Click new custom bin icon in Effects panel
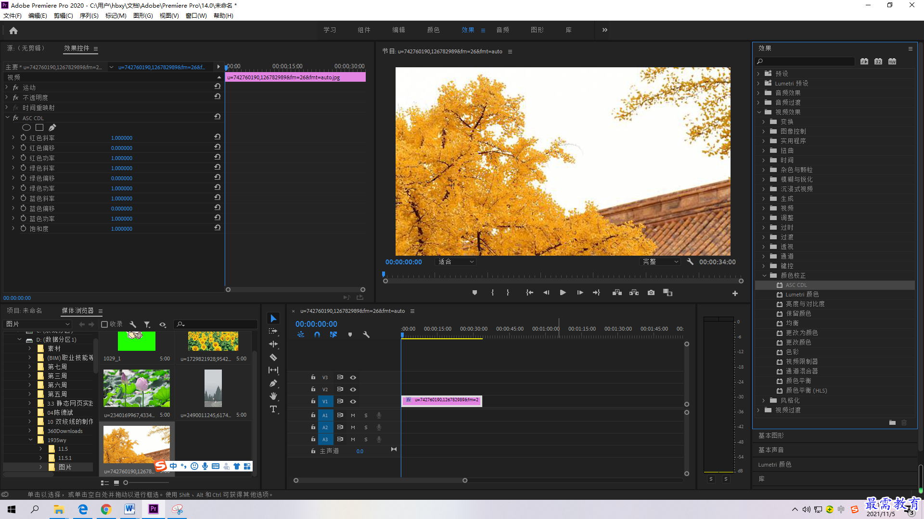 892,423
